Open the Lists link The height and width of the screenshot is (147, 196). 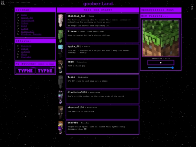click(x=25, y=29)
